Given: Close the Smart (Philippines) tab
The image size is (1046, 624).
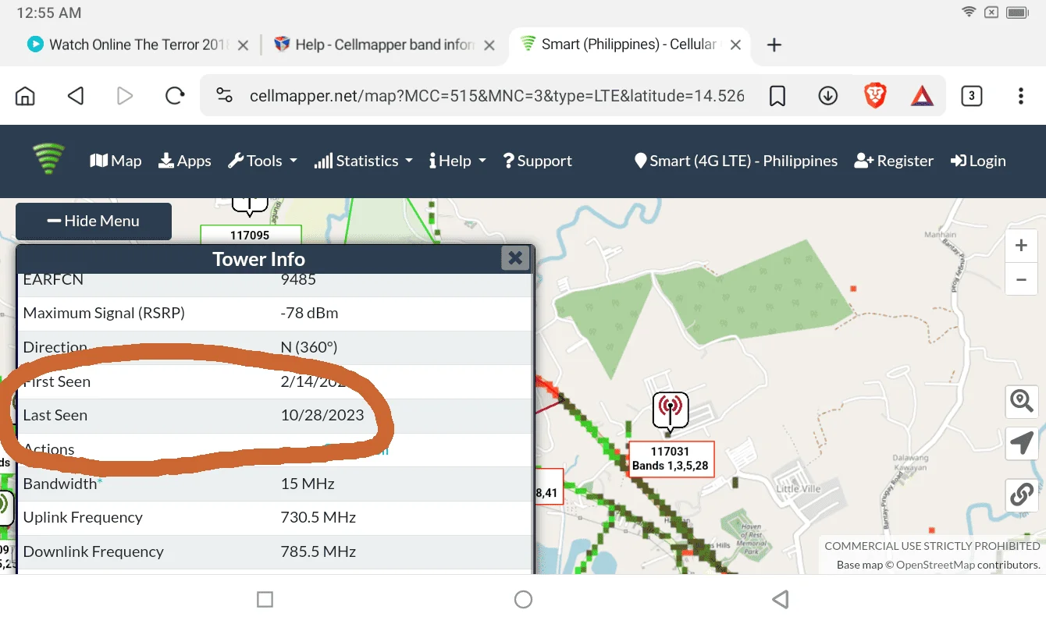Looking at the screenshot, I should [735, 45].
